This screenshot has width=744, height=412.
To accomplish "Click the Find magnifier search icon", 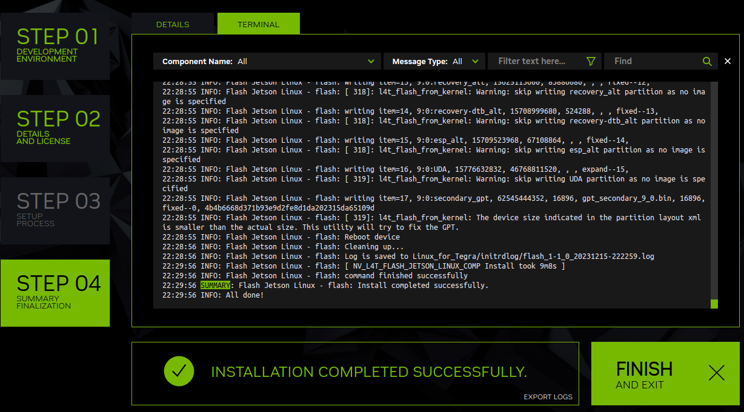I will tap(707, 61).
